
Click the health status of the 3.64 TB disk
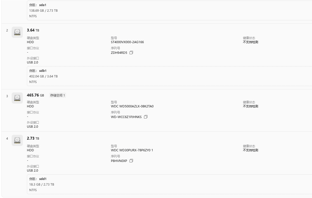coord(250,42)
